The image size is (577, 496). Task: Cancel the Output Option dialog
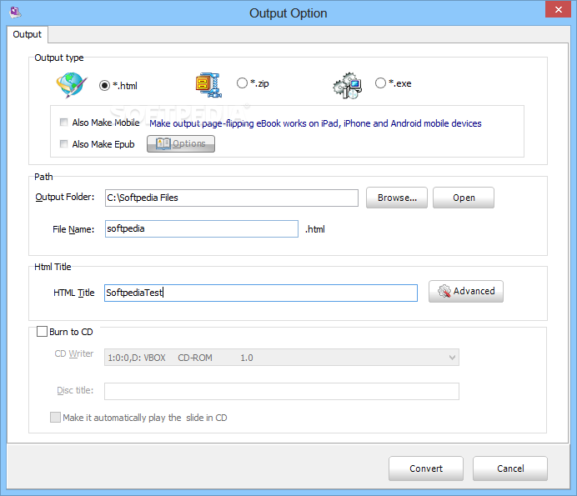click(510, 468)
